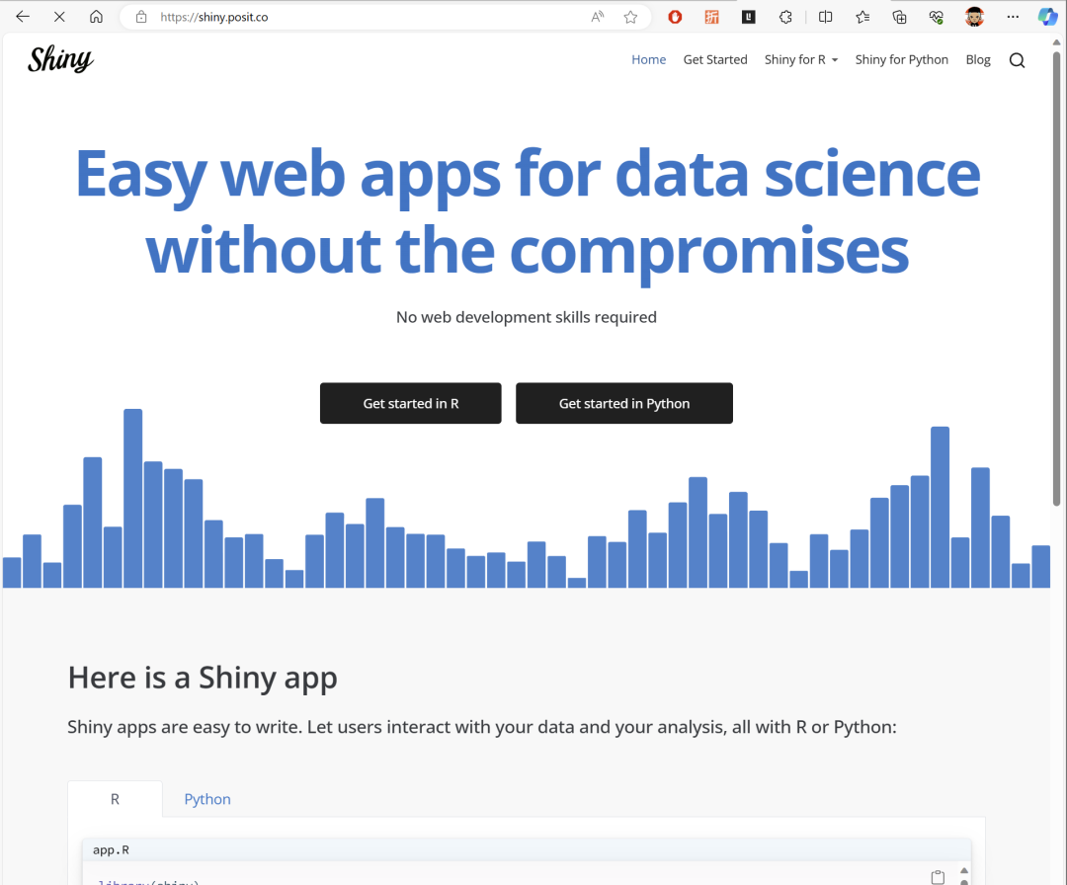Open the split screen view
1067x885 pixels.
click(x=825, y=16)
